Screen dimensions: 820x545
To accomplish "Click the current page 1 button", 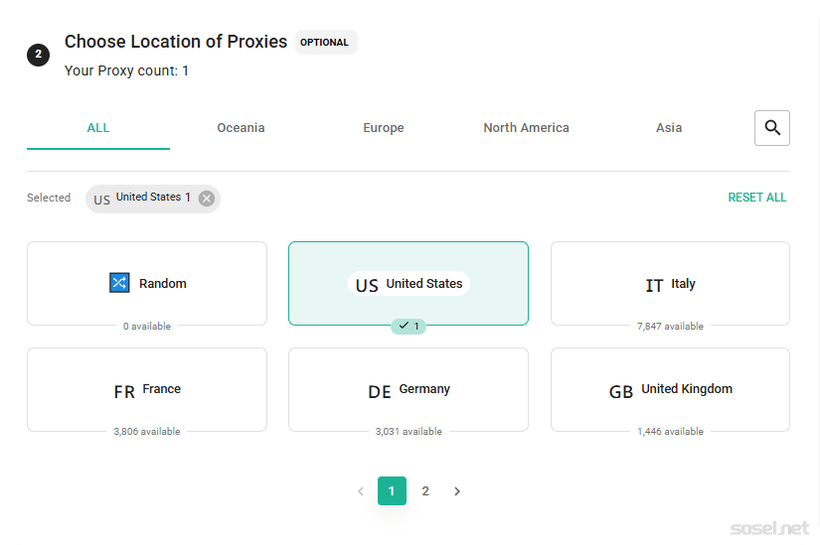I will point(392,491).
